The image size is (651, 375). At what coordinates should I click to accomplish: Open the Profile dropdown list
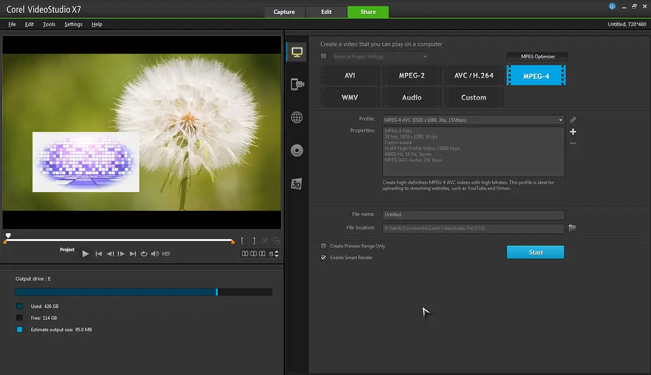pyautogui.click(x=560, y=119)
